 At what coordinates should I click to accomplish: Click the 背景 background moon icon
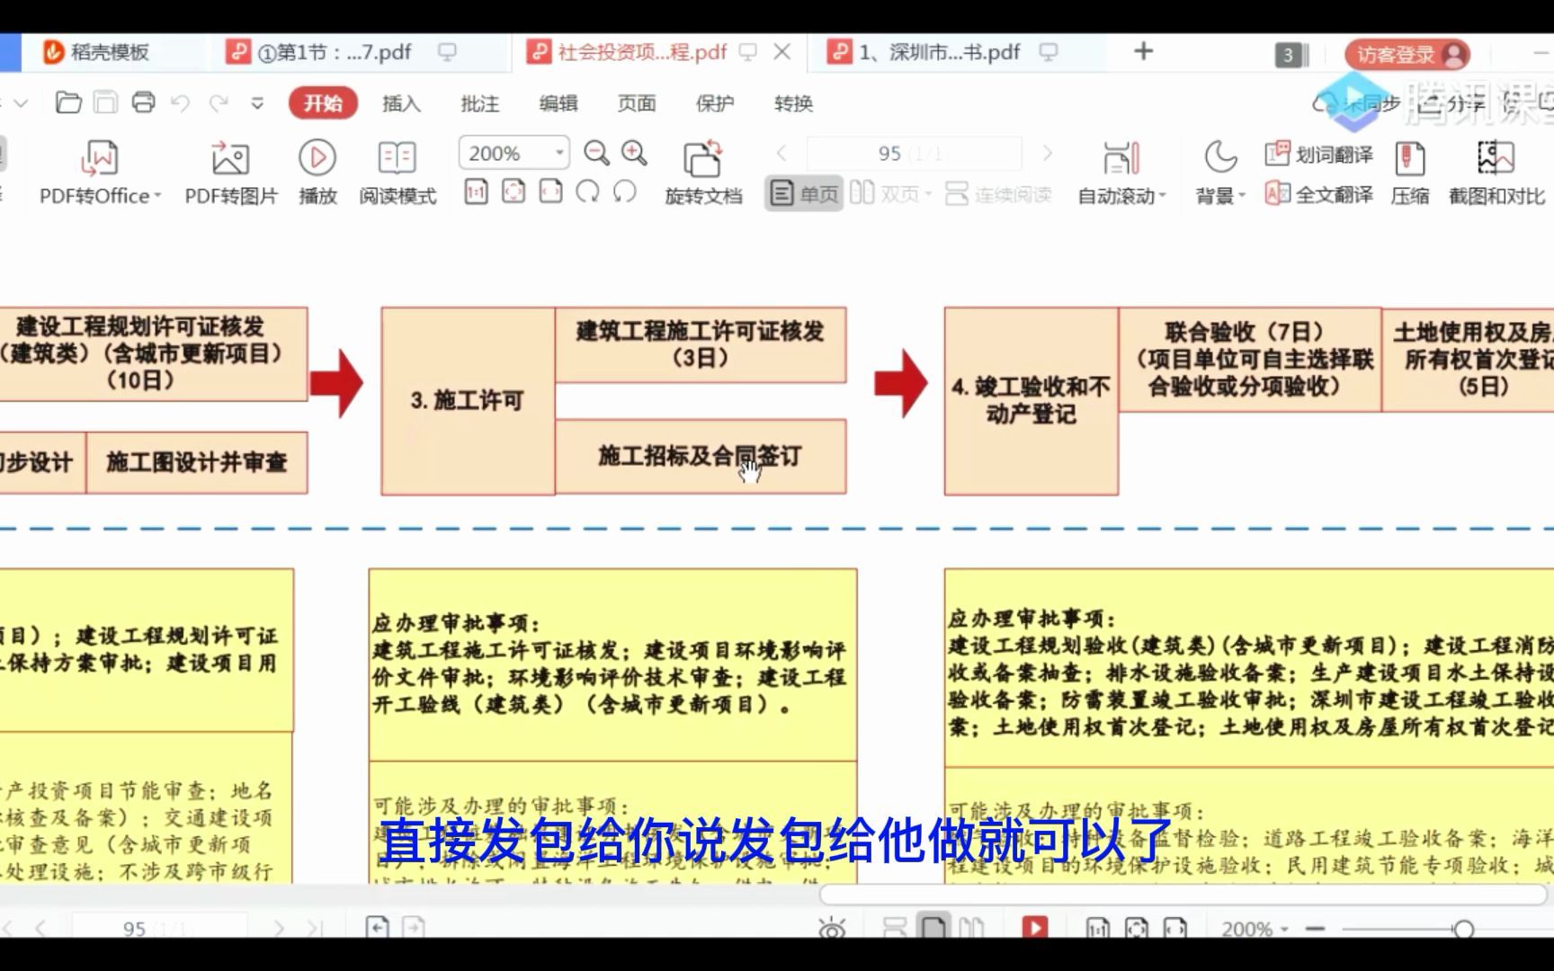pyautogui.click(x=1219, y=157)
